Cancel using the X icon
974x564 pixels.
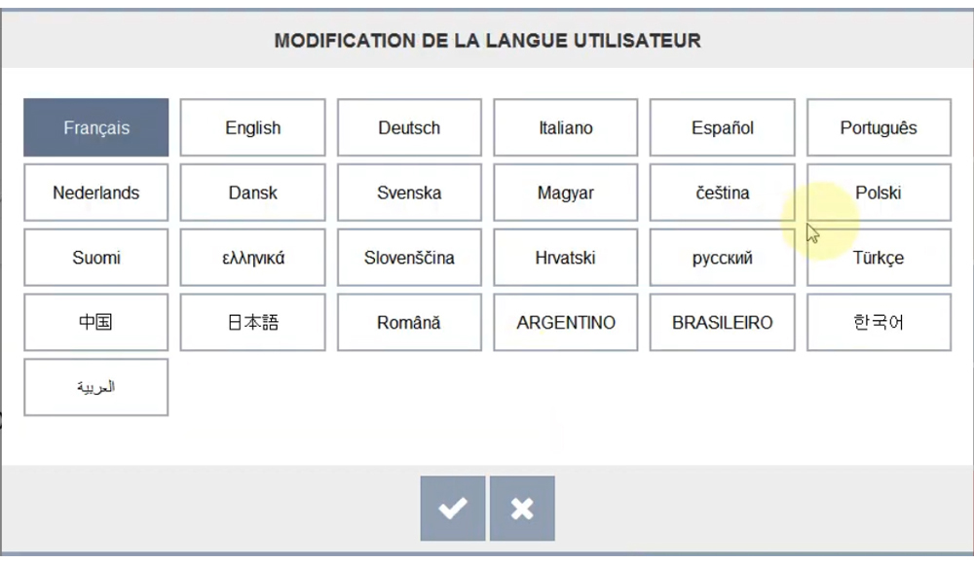[x=522, y=508]
